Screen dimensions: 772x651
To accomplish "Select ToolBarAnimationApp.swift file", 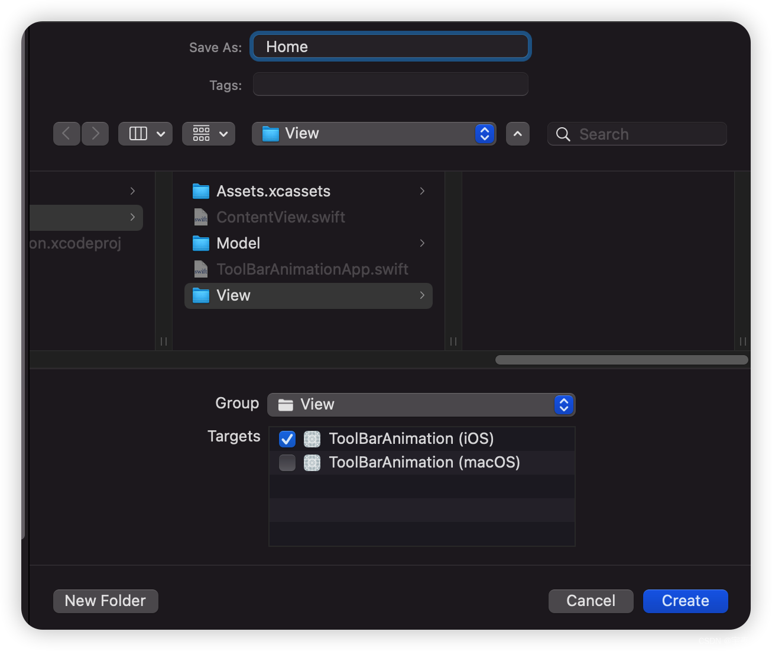I will click(x=309, y=269).
